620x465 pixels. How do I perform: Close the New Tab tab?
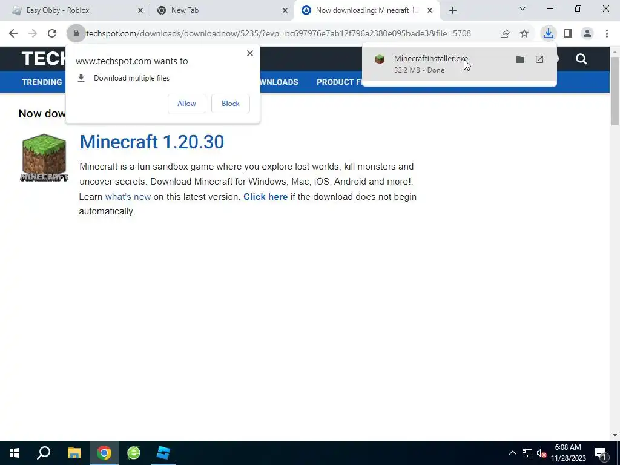pos(285,10)
